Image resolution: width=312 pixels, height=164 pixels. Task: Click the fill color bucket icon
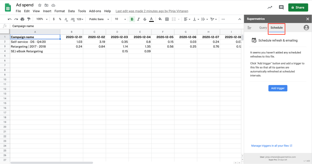pos(160,19)
